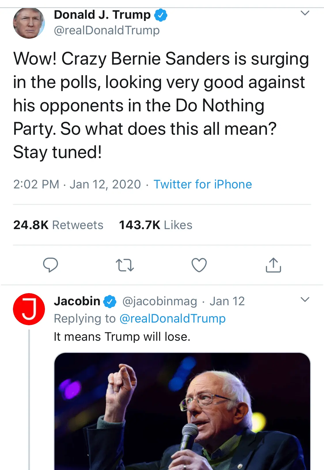The height and width of the screenshot is (470, 324).
Task: Open the Twitter for iPhone link
Action: [203, 184]
